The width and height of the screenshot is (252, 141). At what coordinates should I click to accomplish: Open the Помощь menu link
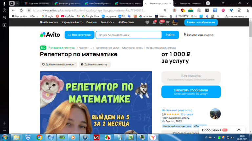[x=92, y=22]
